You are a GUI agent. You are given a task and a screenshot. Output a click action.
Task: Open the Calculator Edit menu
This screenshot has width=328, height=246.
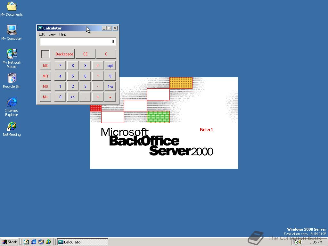[42, 34]
